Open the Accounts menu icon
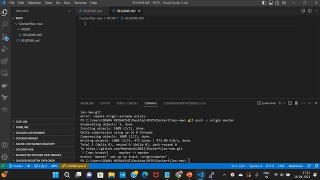 [4, 145]
